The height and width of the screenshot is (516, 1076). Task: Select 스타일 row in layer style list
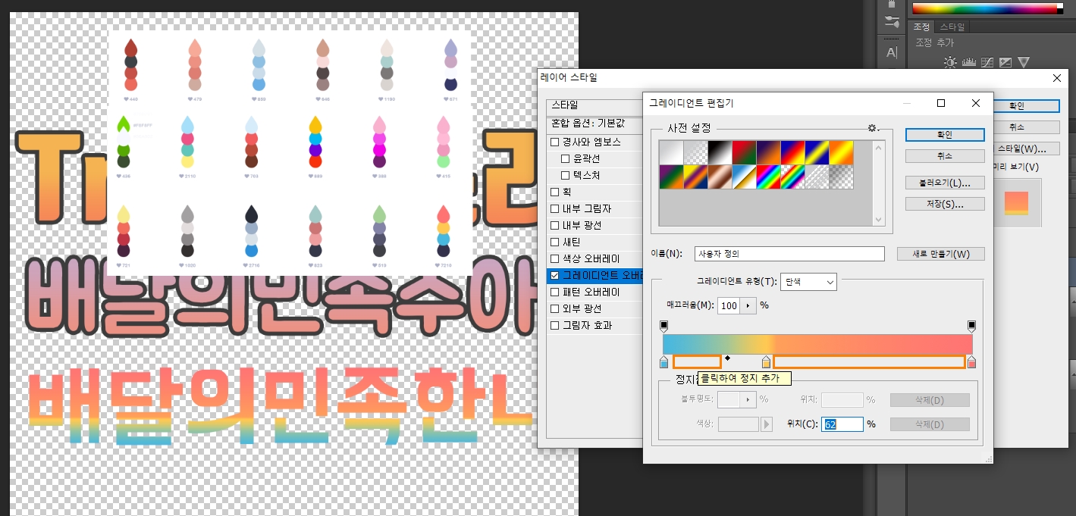pos(595,105)
